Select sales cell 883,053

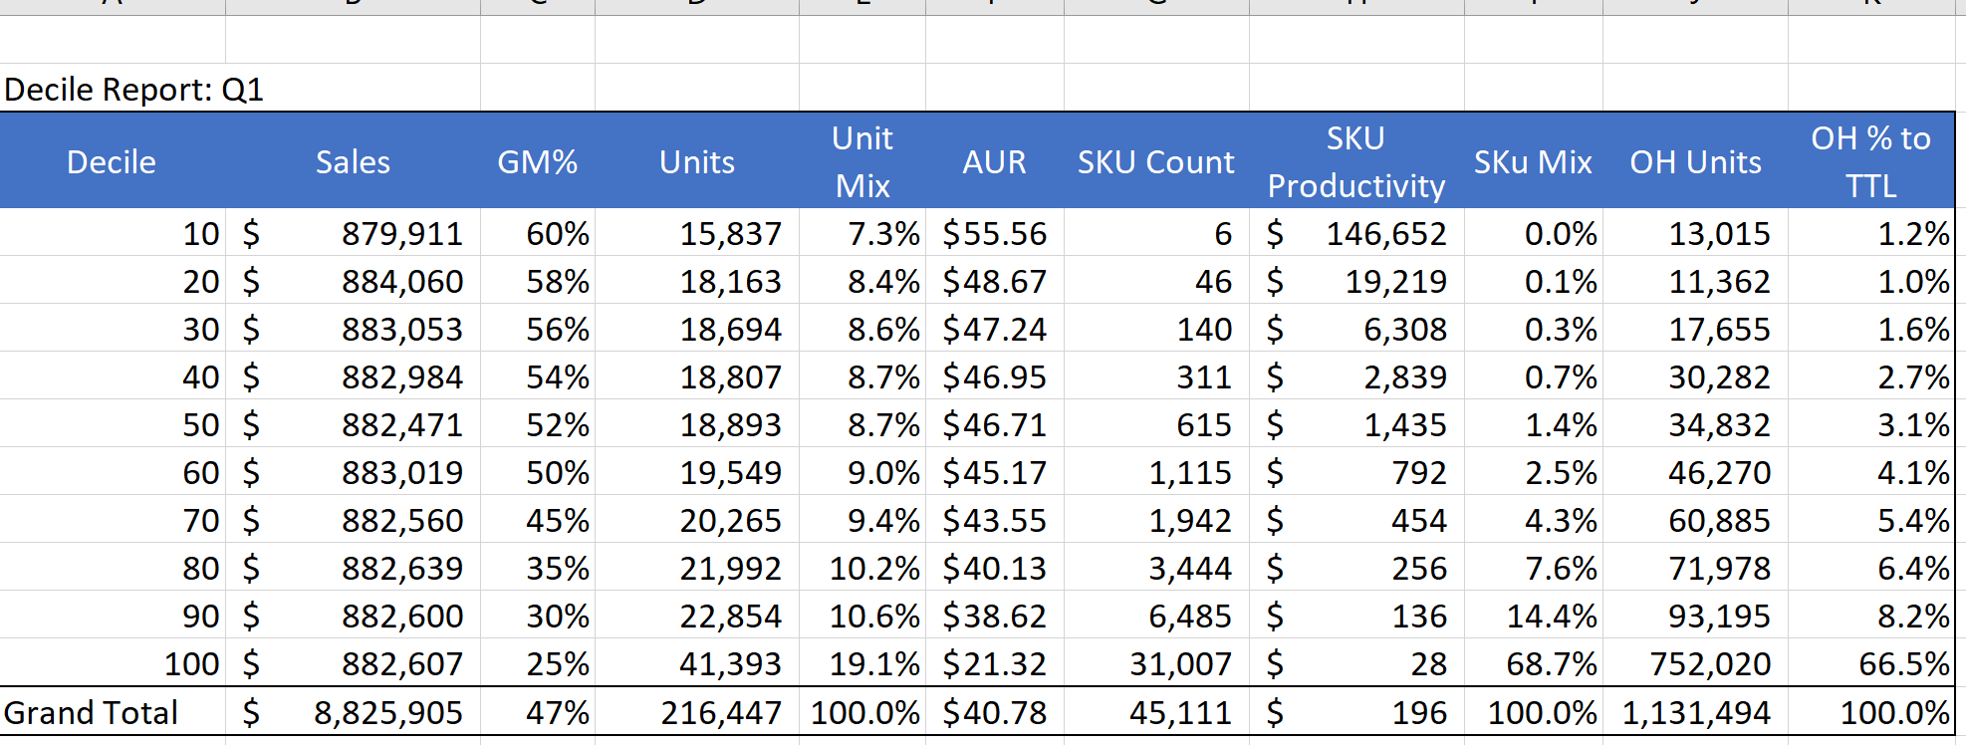pyautogui.click(x=354, y=329)
